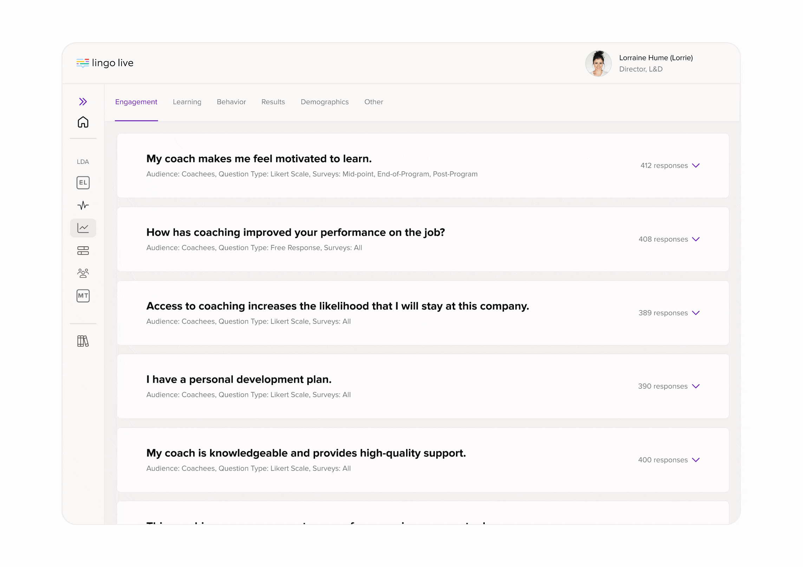This screenshot has height=567, width=803.
Task: Expand the 389 responses chevron
Action: click(x=696, y=313)
